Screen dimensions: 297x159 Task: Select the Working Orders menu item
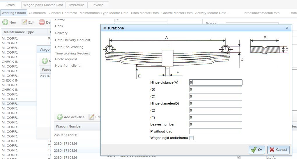pyautogui.click(x=14, y=13)
